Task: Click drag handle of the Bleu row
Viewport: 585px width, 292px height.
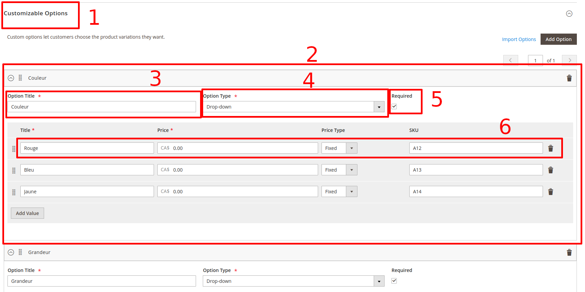Action: pyautogui.click(x=14, y=170)
